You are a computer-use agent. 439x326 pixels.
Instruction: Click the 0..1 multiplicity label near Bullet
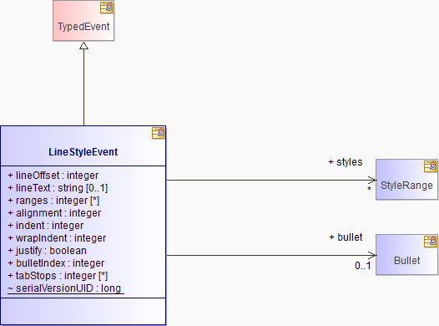[x=363, y=266]
